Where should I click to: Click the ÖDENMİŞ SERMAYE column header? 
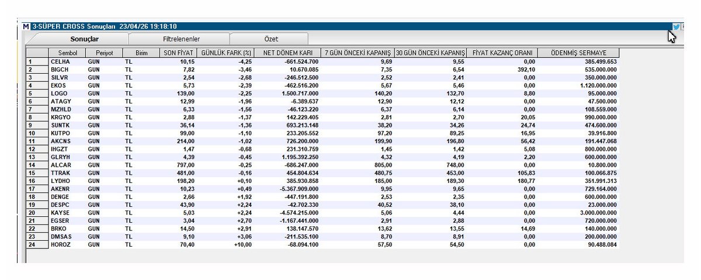[578, 53]
